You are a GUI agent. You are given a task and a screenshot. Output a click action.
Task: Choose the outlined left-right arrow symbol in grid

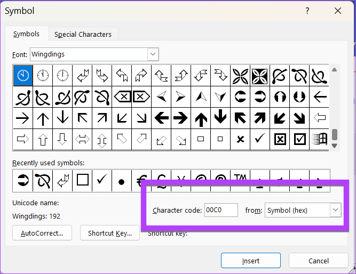pos(82,139)
